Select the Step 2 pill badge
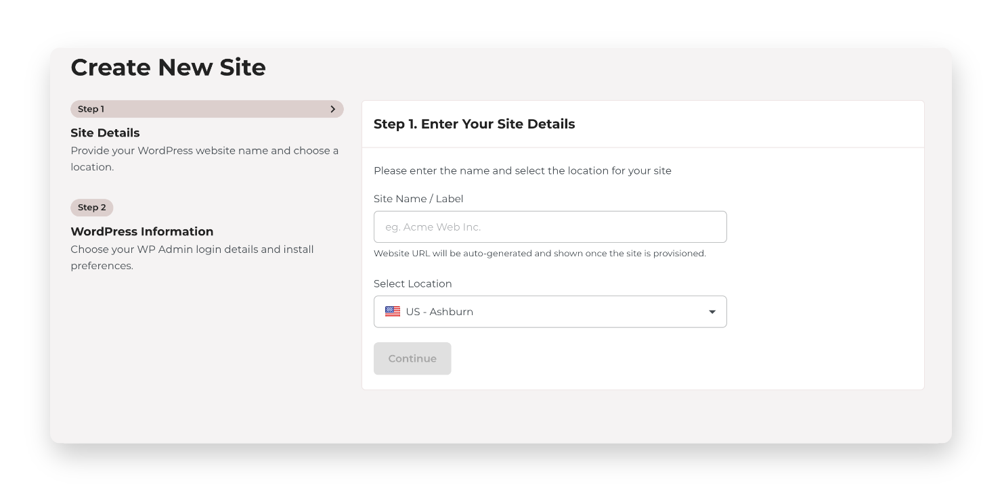Image resolution: width=1002 pixels, height=491 pixels. [x=91, y=208]
